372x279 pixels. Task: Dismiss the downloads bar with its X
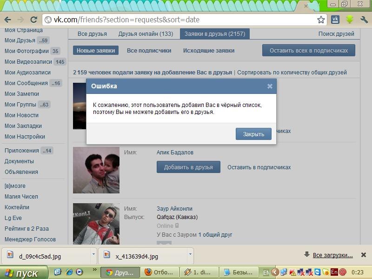[363, 255]
